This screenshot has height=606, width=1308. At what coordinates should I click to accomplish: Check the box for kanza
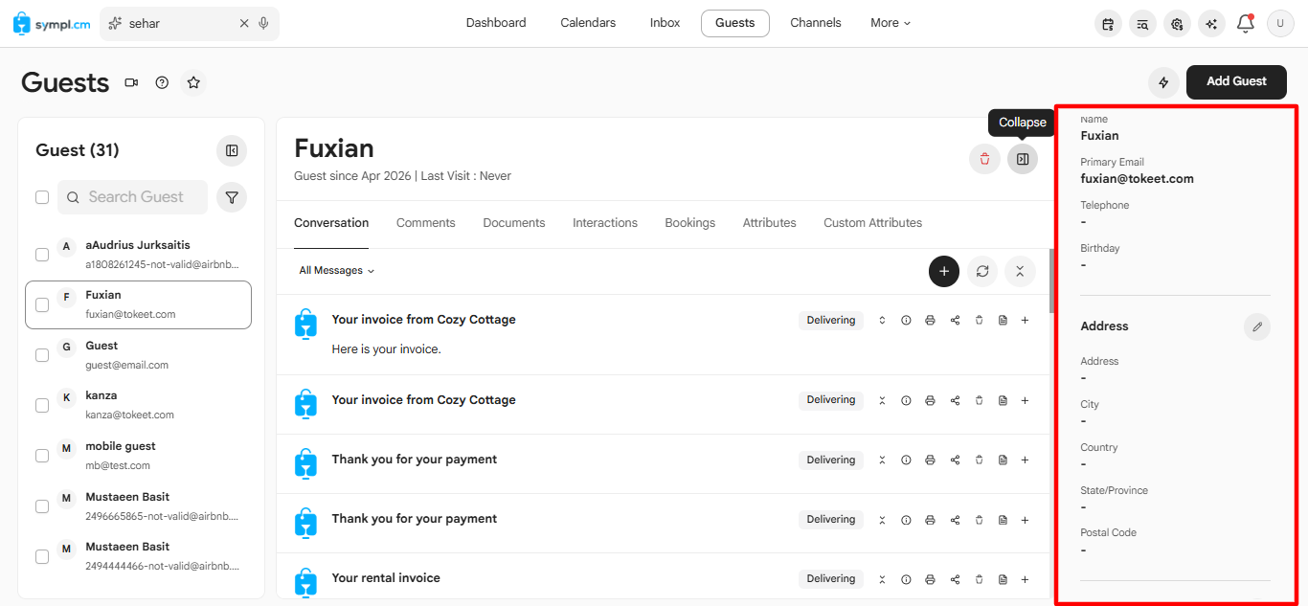pyautogui.click(x=42, y=405)
